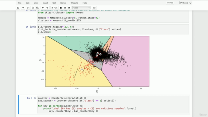Open the cell type Code dropdown
This screenshot has width=208, height=117.
[81, 8]
